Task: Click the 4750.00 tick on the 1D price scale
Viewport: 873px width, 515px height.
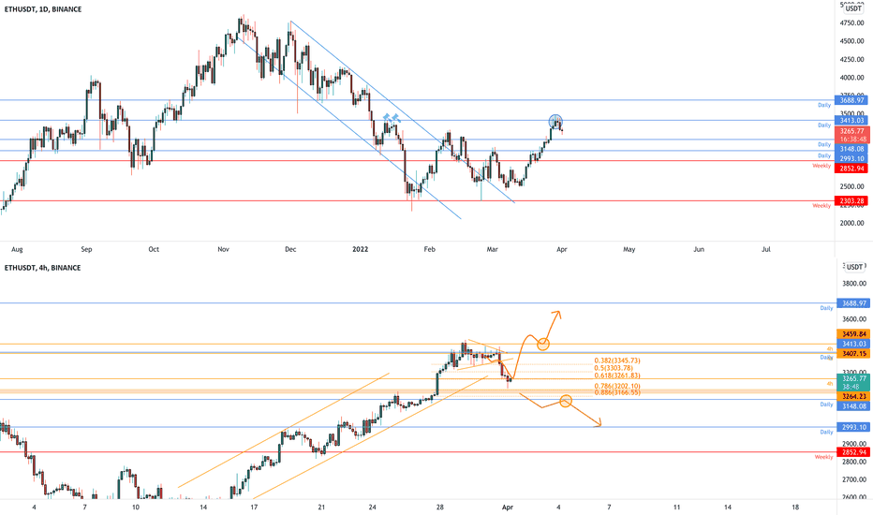Action: coord(852,23)
